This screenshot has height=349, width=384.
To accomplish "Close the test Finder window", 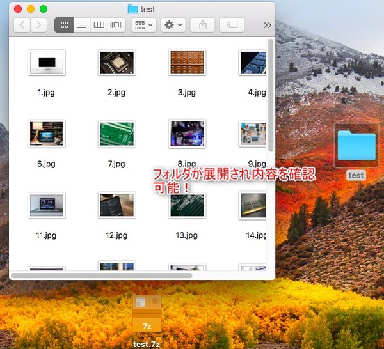I will (x=18, y=9).
